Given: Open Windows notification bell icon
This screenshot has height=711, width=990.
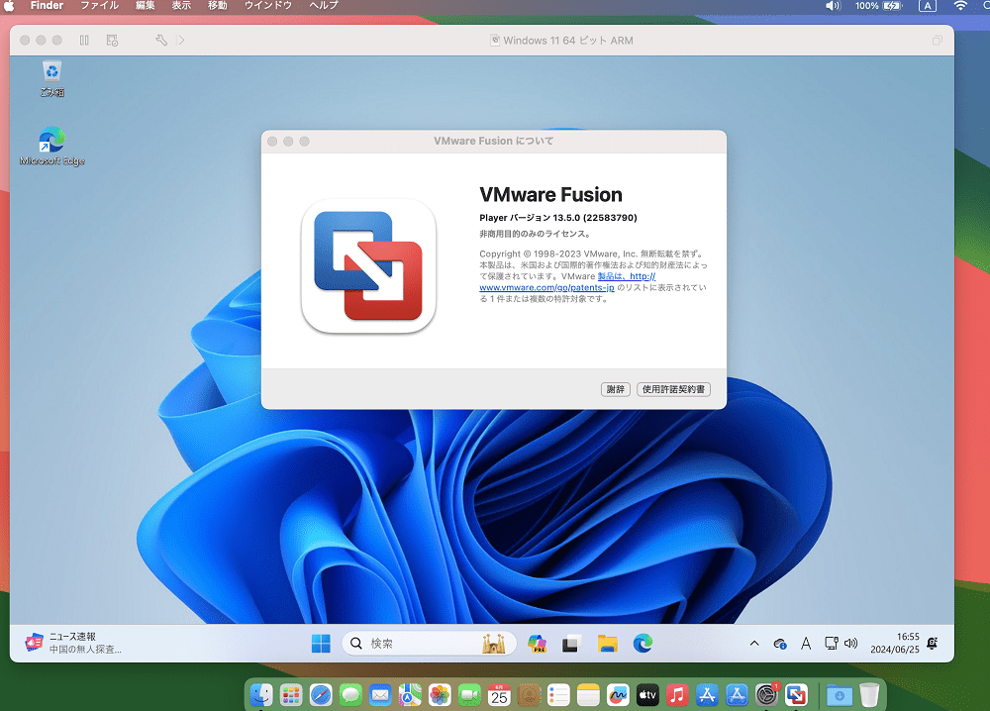Looking at the screenshot, I should click(x=932, y=643).
